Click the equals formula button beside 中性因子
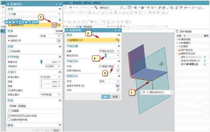Viewport: 210px width, 132px height. (59, 66)
